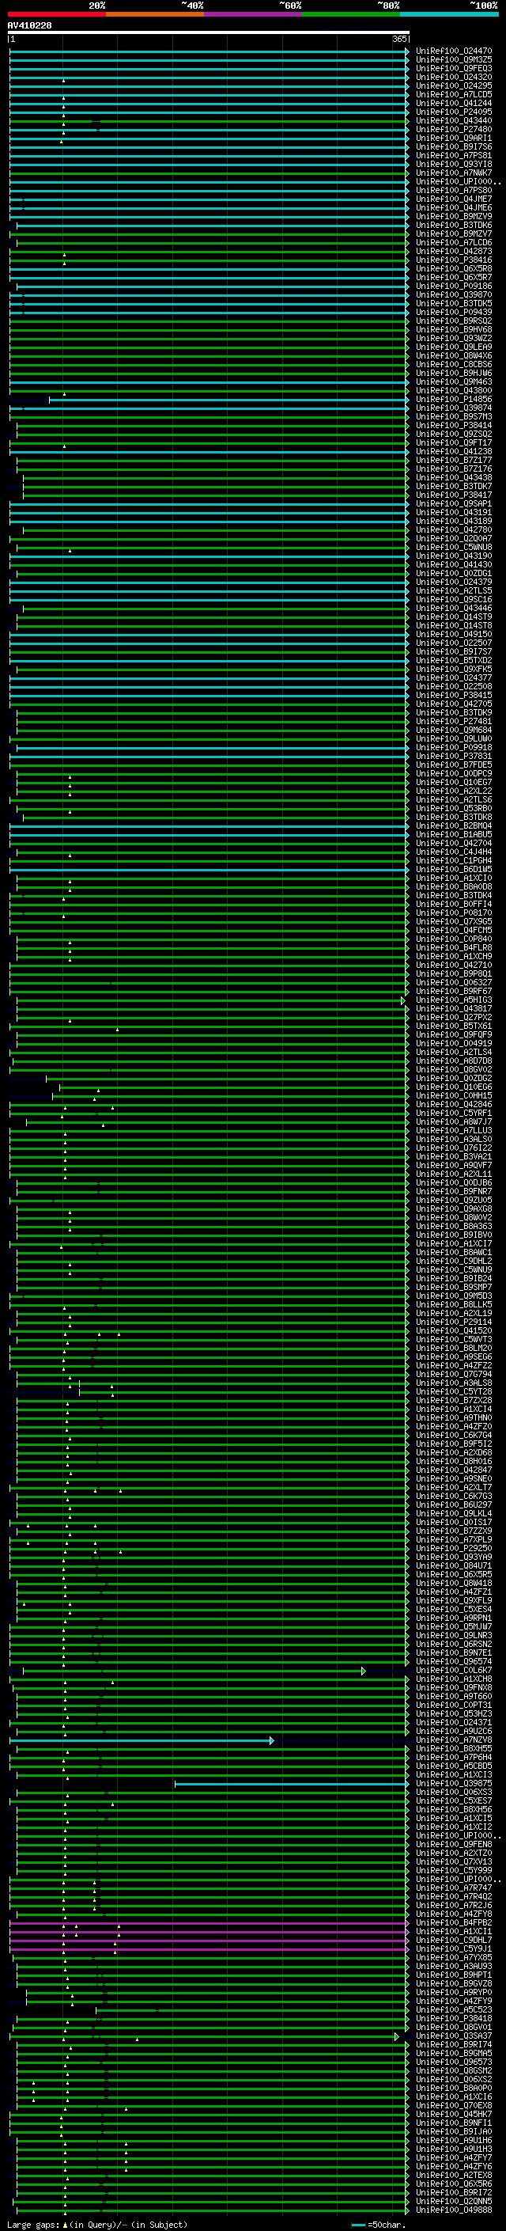Select the UniRef100_B9MZV7 label
Screen dimensions: 506x2231
click(x=454, y=233)
